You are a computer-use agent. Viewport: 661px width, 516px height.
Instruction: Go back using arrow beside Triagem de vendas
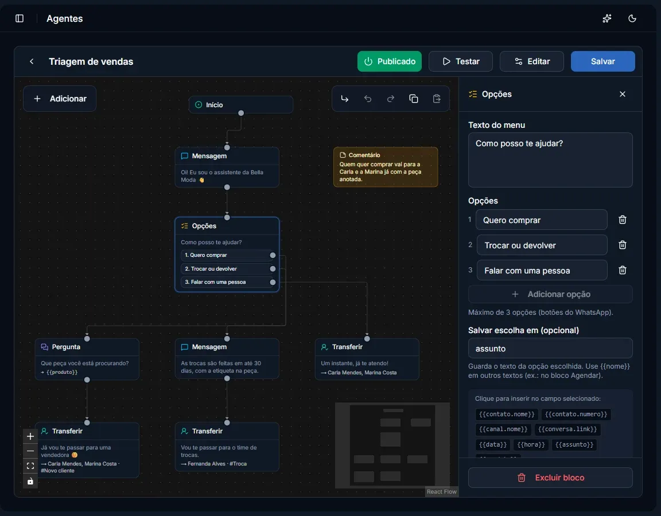tap(32, 61)
